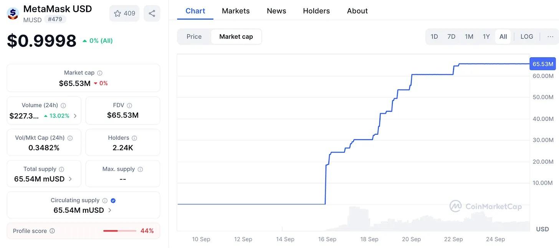Expand Total supply details via chevron
Image resolution: width=559 pixels, height=248 pixels.
tap(70, 179)
